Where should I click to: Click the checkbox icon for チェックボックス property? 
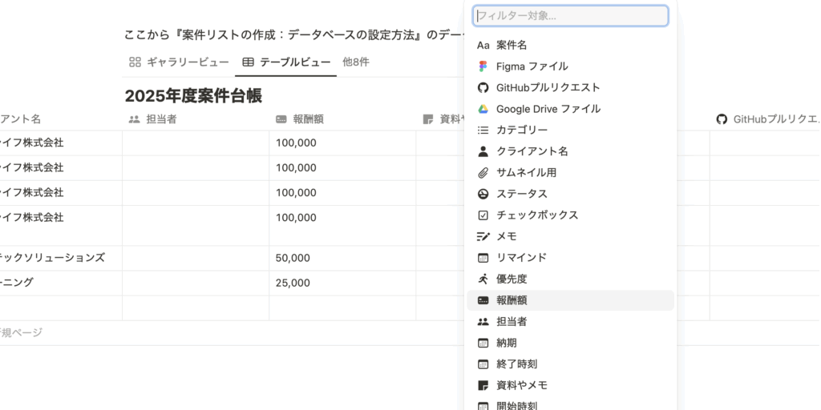483,215
